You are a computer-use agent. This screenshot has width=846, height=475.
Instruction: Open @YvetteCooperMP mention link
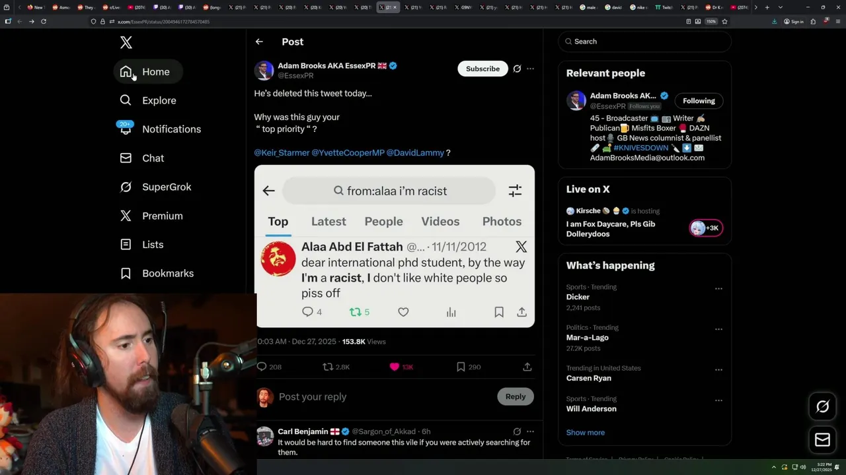pos(348,152)
